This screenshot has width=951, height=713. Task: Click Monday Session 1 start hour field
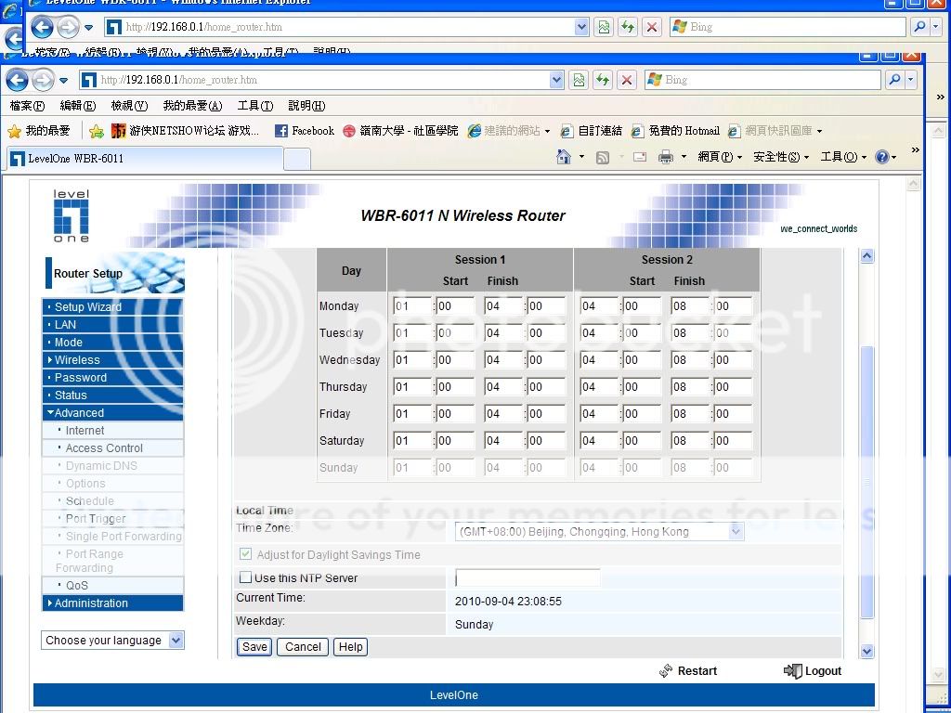[410, 306]
